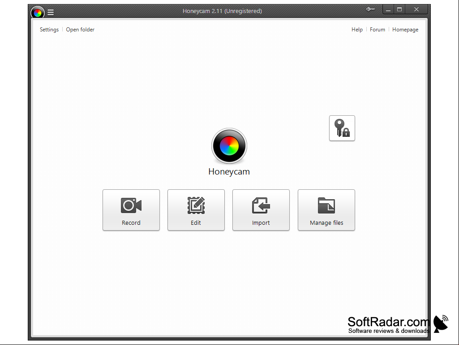Open the hamburger menu in title bar

[51, 12]
